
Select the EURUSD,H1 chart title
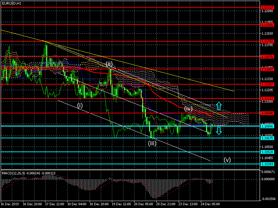[x=11, y=3]
